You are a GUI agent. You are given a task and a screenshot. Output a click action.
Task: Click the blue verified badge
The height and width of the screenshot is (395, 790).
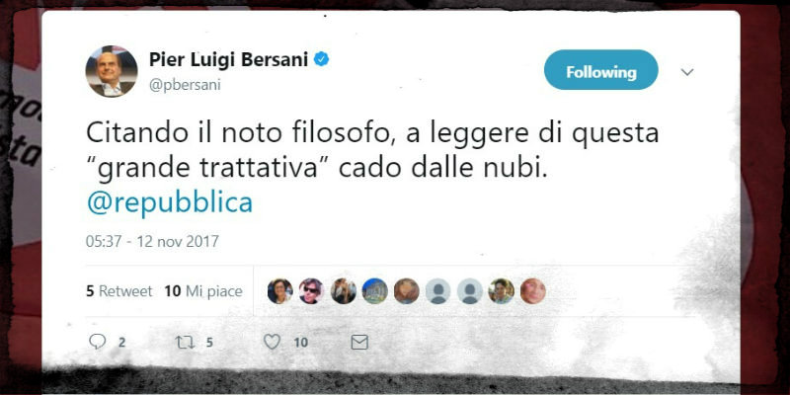coord(322,60)
